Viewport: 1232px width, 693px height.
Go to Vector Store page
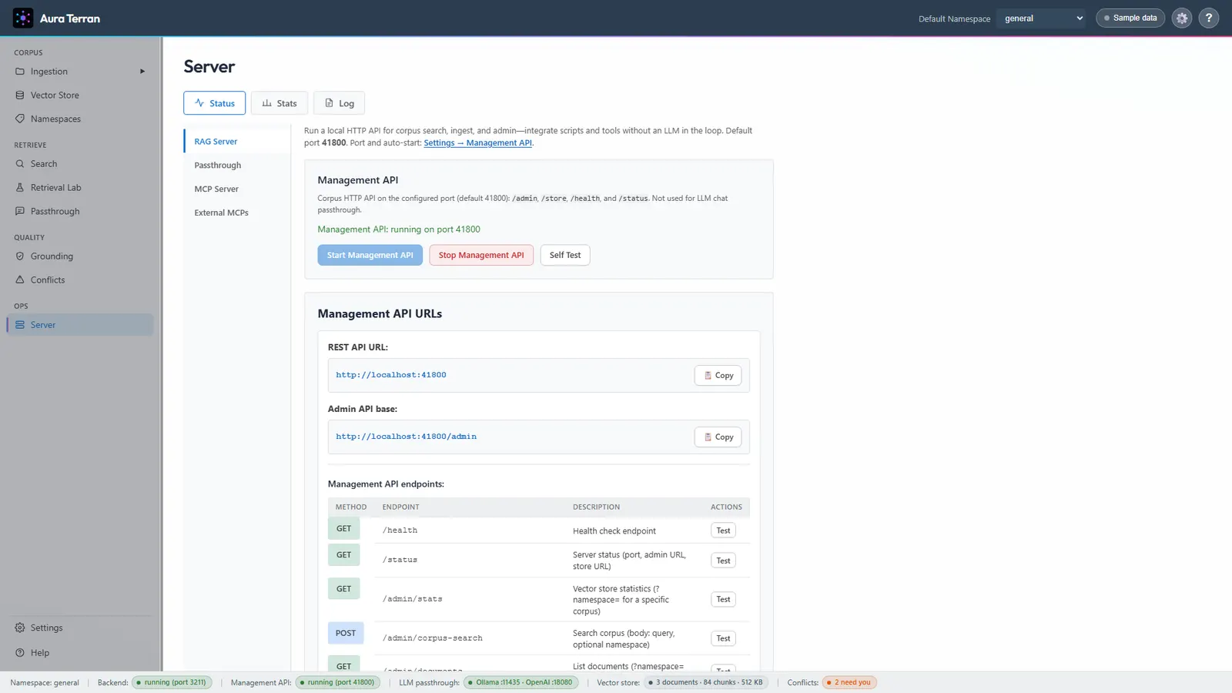point(80,95)
